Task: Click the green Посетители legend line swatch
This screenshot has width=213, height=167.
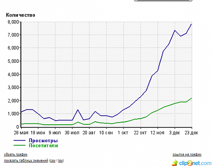Action: click(x=20, y=145)
